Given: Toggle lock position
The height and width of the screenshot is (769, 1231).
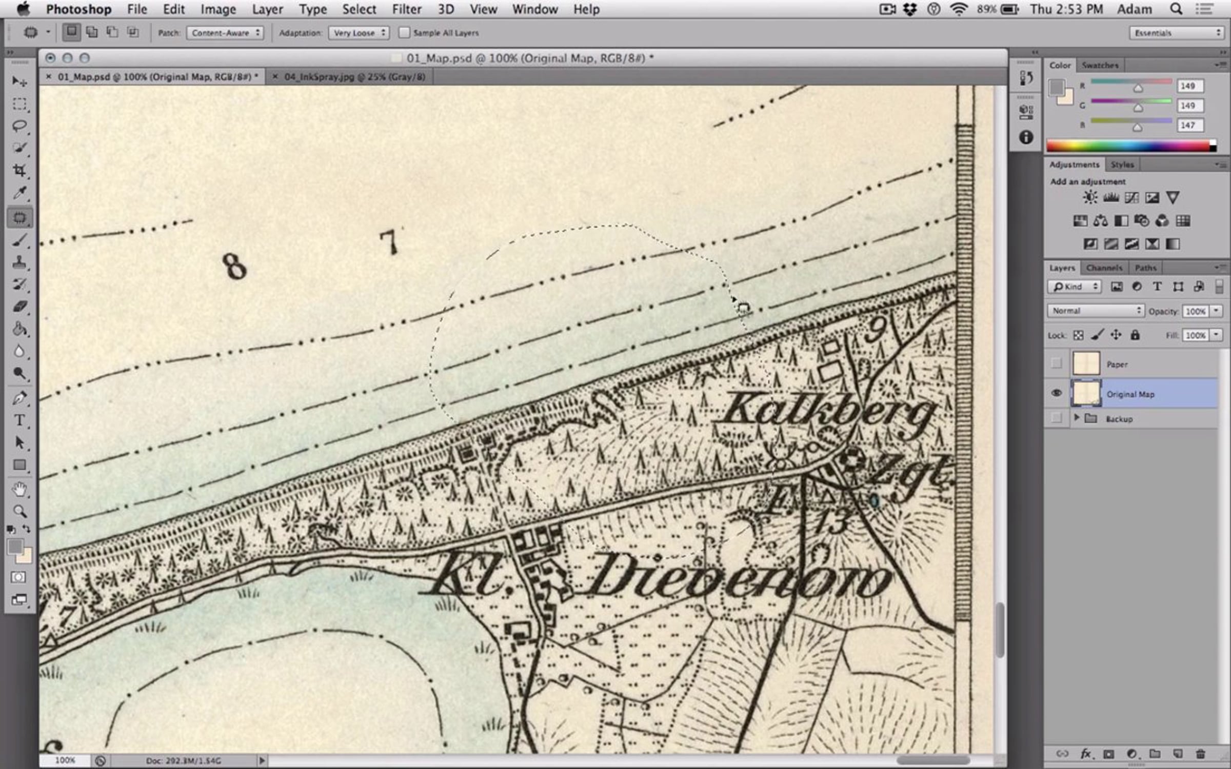Looking at the screenshot, I should pos(1116,335).
